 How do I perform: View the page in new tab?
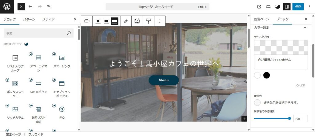(x=259, y=7)
